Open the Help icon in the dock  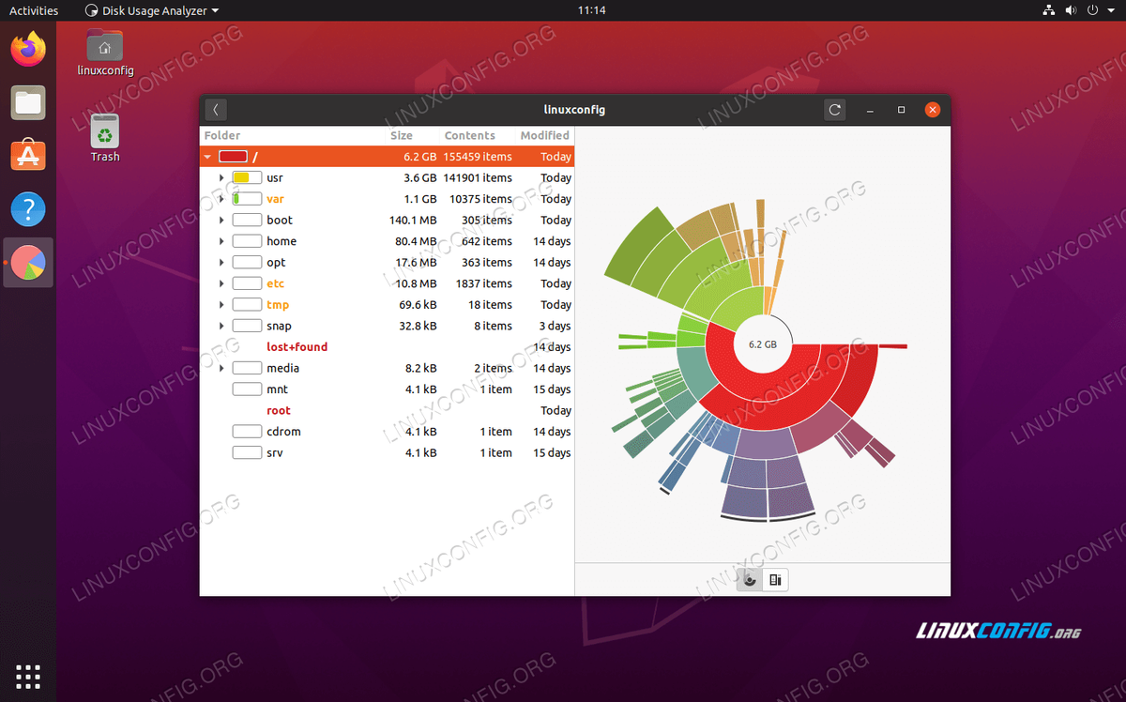(x=28, y=209)
